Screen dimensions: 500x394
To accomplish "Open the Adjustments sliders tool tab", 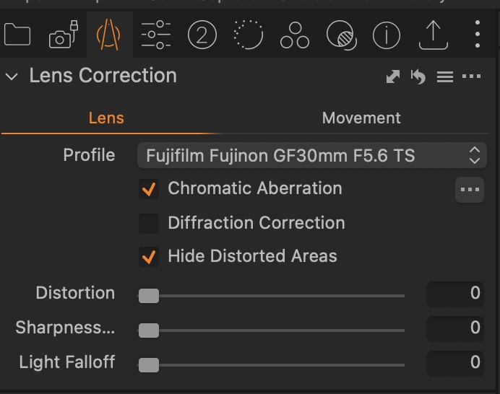I will (156, 35).
